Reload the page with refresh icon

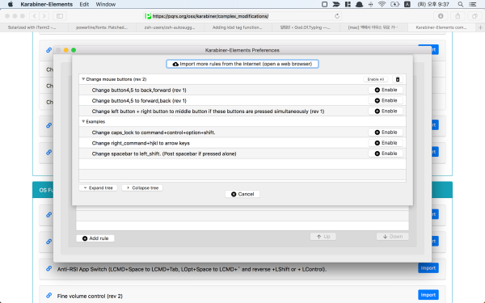337,16
